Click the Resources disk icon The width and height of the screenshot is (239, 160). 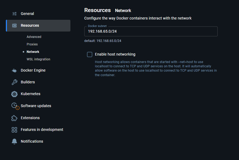point(14,25)
